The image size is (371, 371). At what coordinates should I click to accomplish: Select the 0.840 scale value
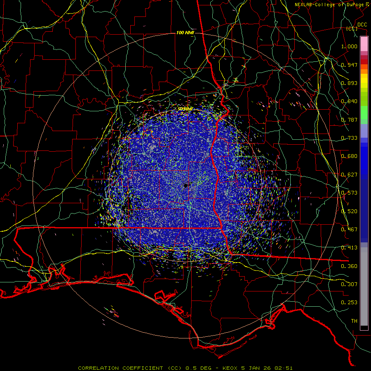click(x=349, y=101)
